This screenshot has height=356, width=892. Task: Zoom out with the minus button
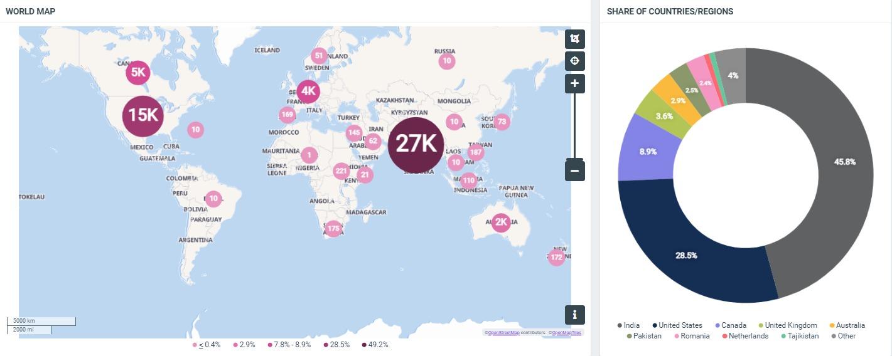[574, 170]
